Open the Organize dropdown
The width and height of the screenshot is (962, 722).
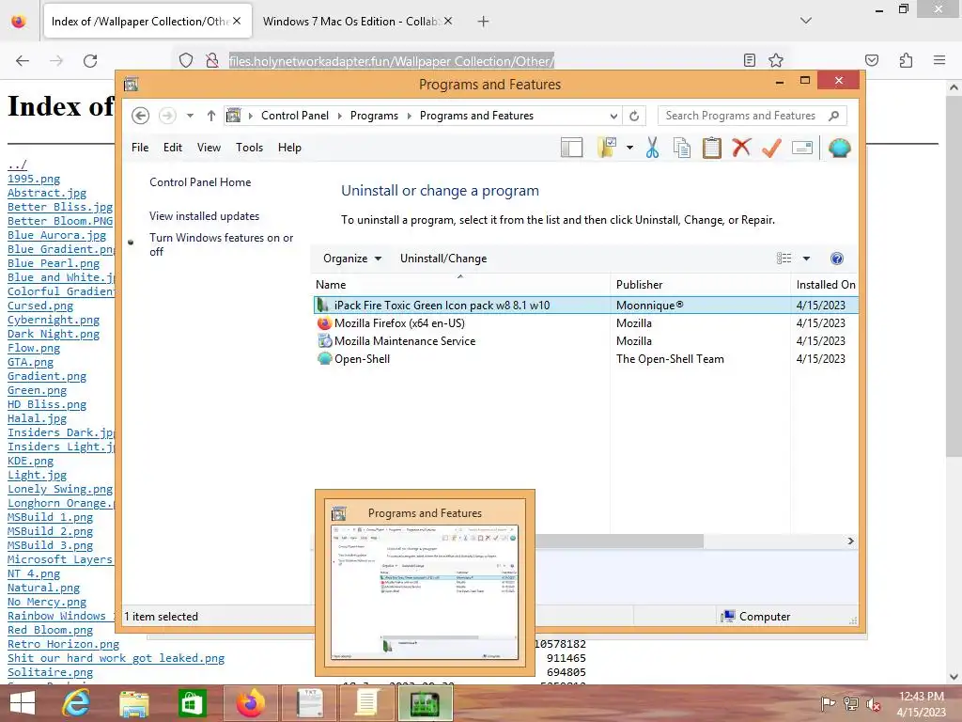pyautogui.click(x=352, y=259)
